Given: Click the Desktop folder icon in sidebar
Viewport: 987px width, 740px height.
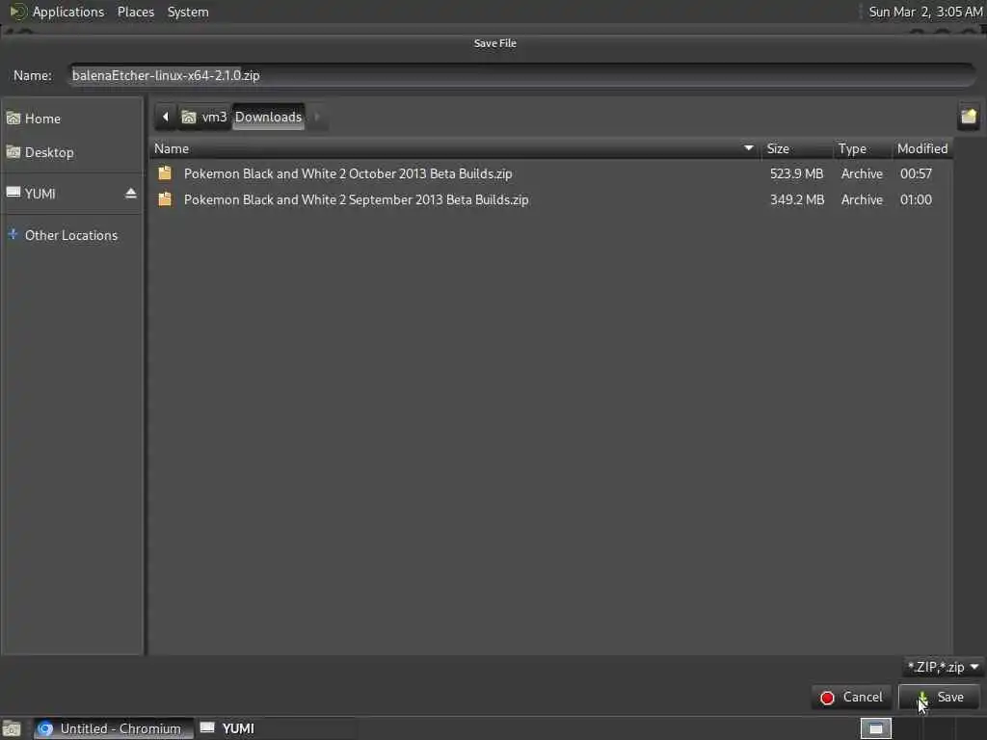Looking at the screenshot, I should point(13,151).
